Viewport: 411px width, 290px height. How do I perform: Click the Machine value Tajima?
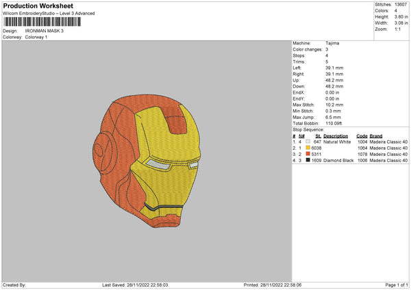[332, 43]
